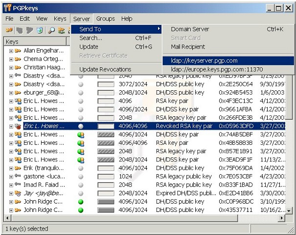296x235 pixels.
Task: Expand the highlighted revoked Eric L. Howes key
Action: (x=11, y=126)
